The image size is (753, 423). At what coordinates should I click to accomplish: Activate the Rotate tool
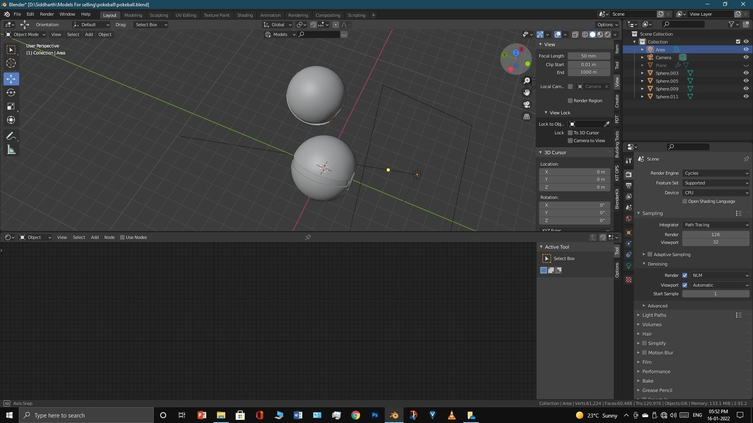coord(11,93)
